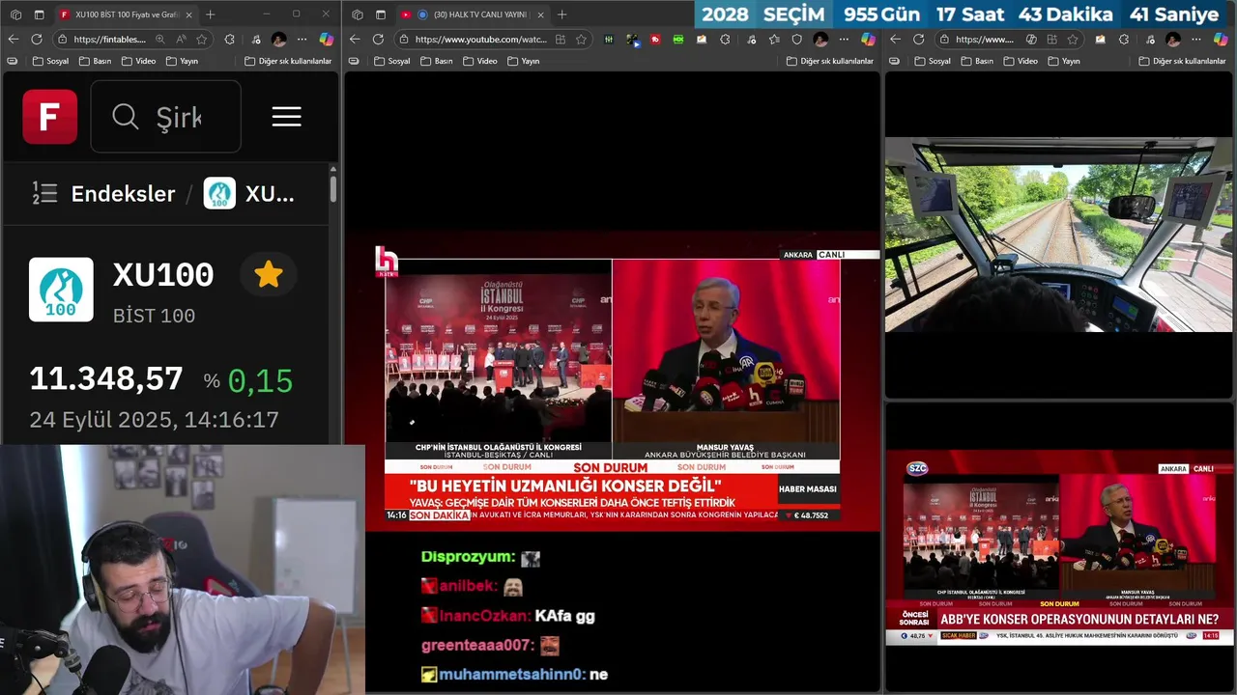Expand Diğer sık kullanılanlar in YouTube window
1237x695 pixels.
830,61
